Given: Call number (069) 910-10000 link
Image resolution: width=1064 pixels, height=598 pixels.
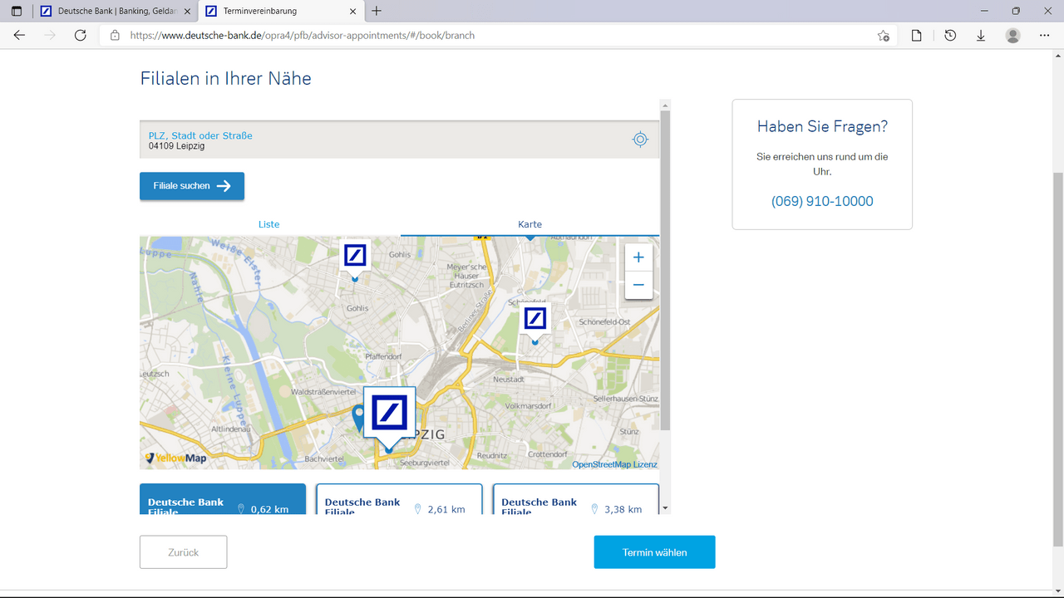Looking at the screenshot, I should [x=822, y=202].
